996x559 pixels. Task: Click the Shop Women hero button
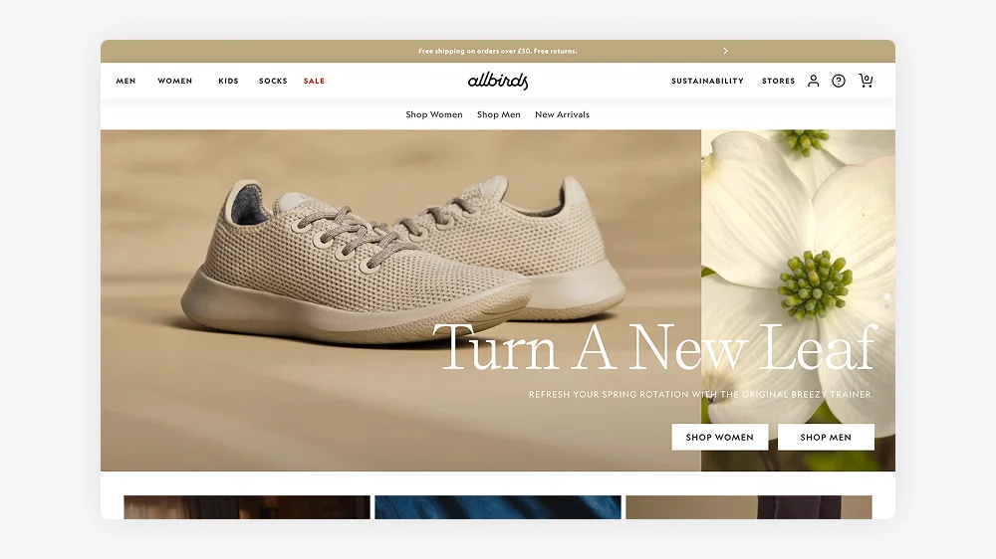[720, 438]
